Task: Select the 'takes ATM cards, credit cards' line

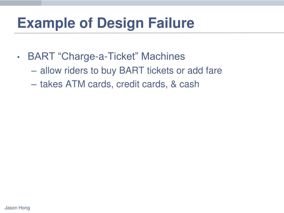Action: click(x=120, y=84)
